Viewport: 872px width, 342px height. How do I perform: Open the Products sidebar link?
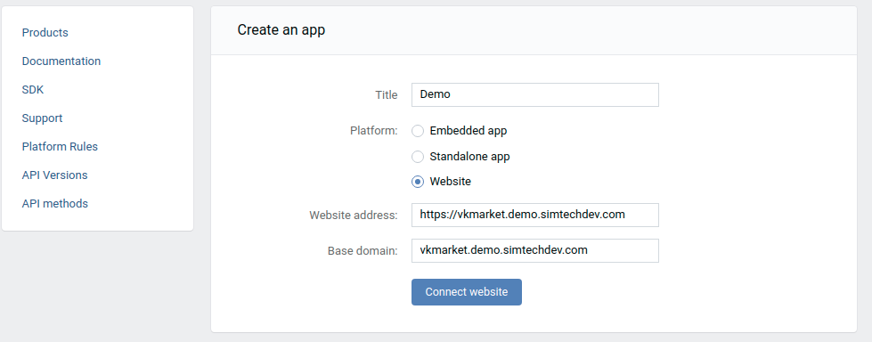[45, 33]
